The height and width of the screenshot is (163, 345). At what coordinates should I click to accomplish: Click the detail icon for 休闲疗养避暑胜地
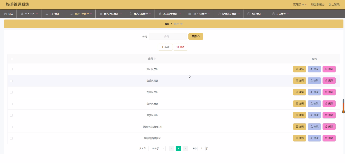pyautogui.click(x=297, y=127)
